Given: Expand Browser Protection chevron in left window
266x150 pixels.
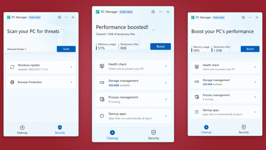Looking at the screenshot, I should (x=71, y=82).
